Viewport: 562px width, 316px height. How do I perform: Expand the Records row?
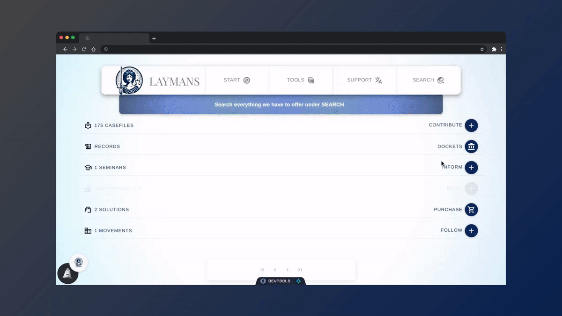click(107, 147)
